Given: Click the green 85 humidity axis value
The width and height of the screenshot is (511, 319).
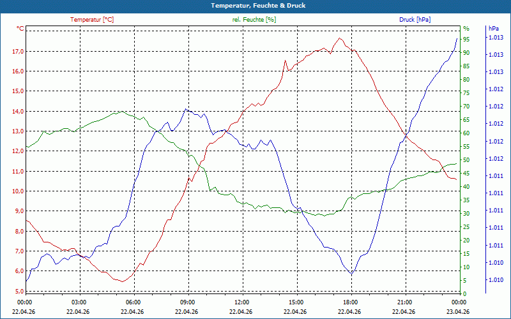Looking at the screenshot, I should click(466, 66).
